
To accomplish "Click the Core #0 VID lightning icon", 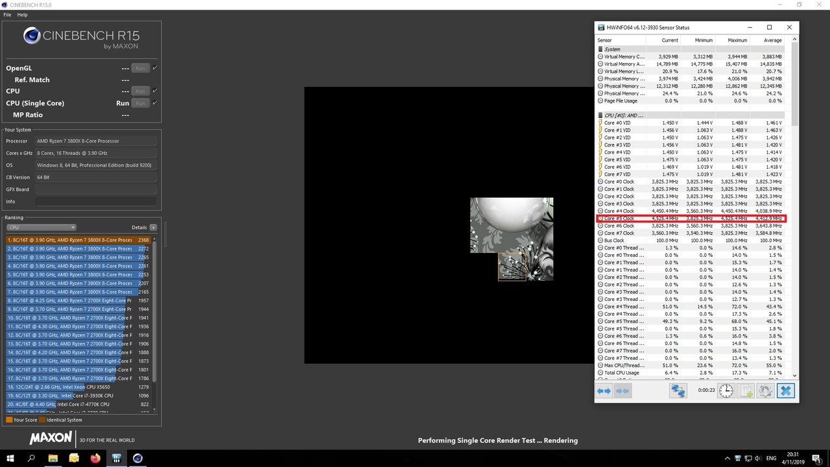I will (600, 123).
